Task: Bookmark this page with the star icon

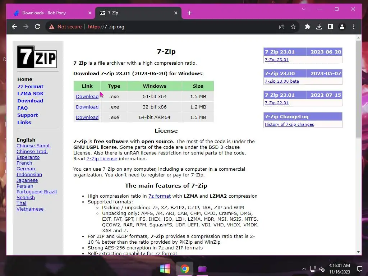Action: tap(293, 27)
